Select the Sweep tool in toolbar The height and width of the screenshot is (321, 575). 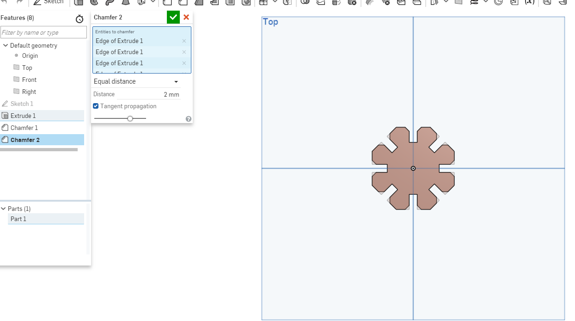pos(110,2)
